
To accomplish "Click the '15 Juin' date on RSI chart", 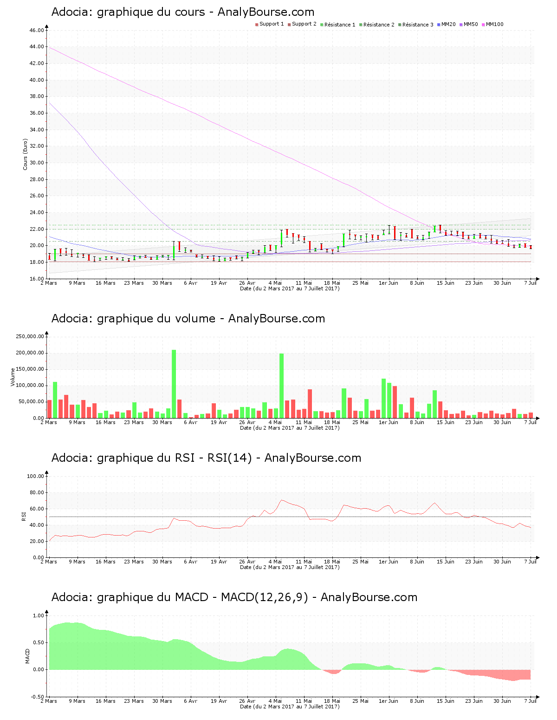I will click(x=446, y=562).
